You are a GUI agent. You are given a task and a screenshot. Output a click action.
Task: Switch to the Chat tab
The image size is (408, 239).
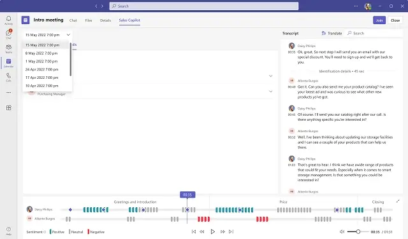(73, 20)
